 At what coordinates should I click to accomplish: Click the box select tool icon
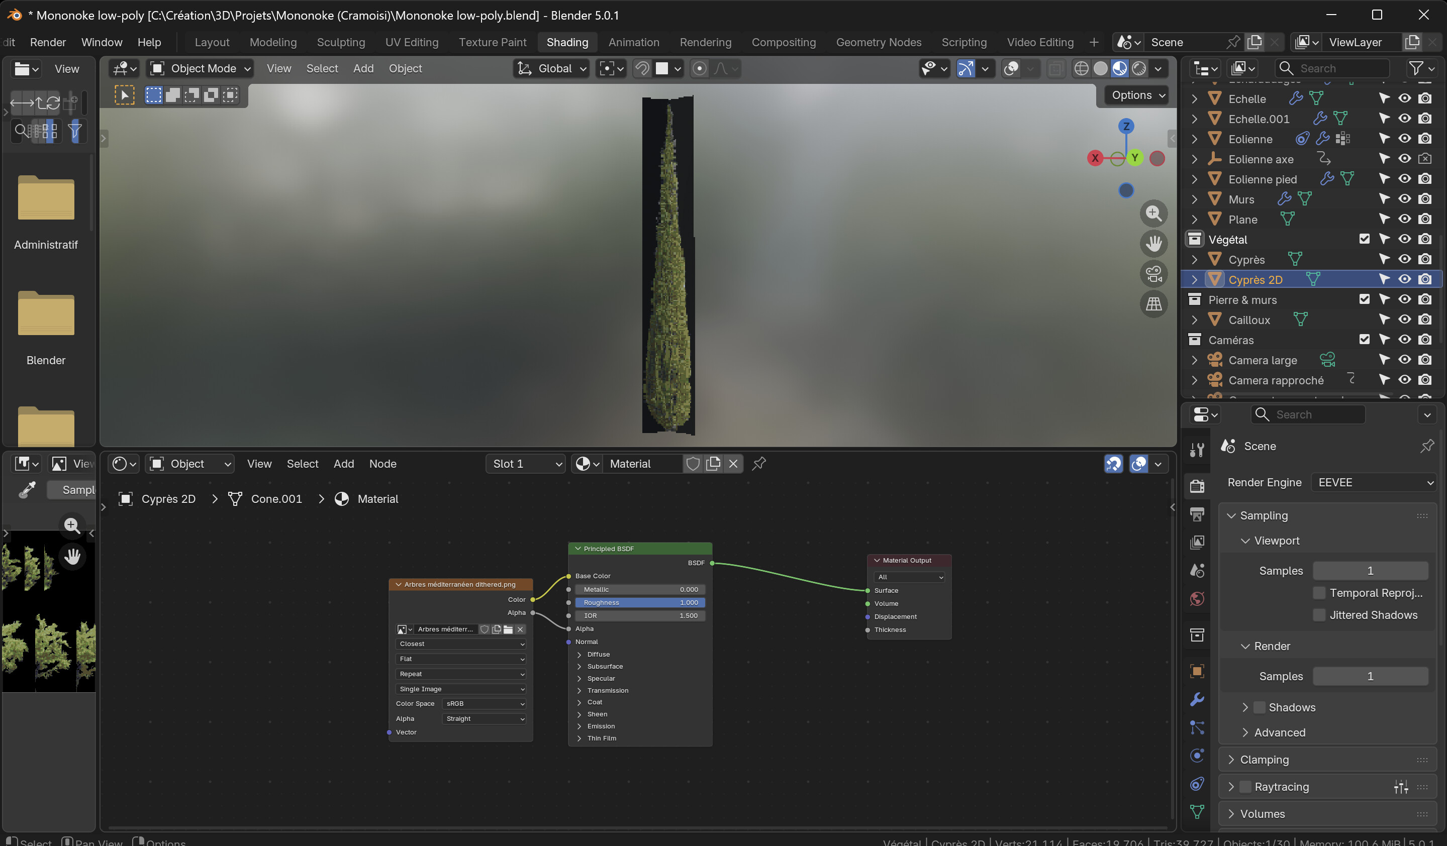153,95
